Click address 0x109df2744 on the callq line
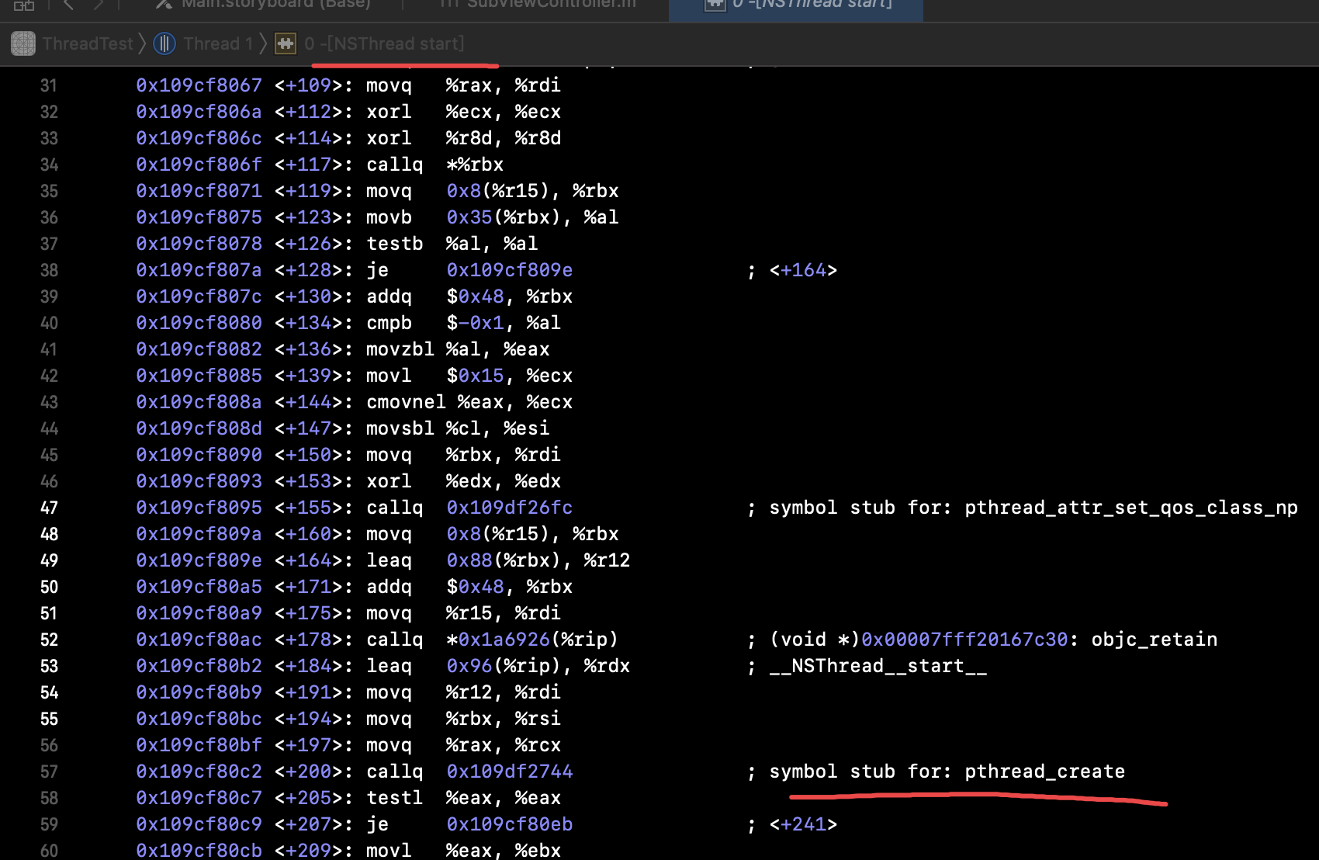1319x860 pixels. click(x=509, y=772)
